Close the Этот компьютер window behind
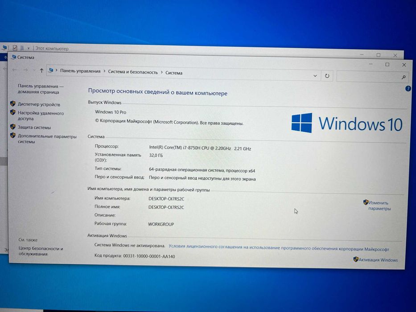 (x=395, y=55)
